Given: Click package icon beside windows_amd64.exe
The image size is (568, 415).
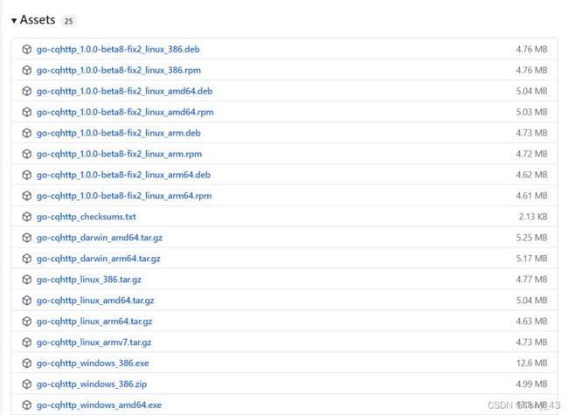Looking at the screenshot, I should (x=27, y=405).
